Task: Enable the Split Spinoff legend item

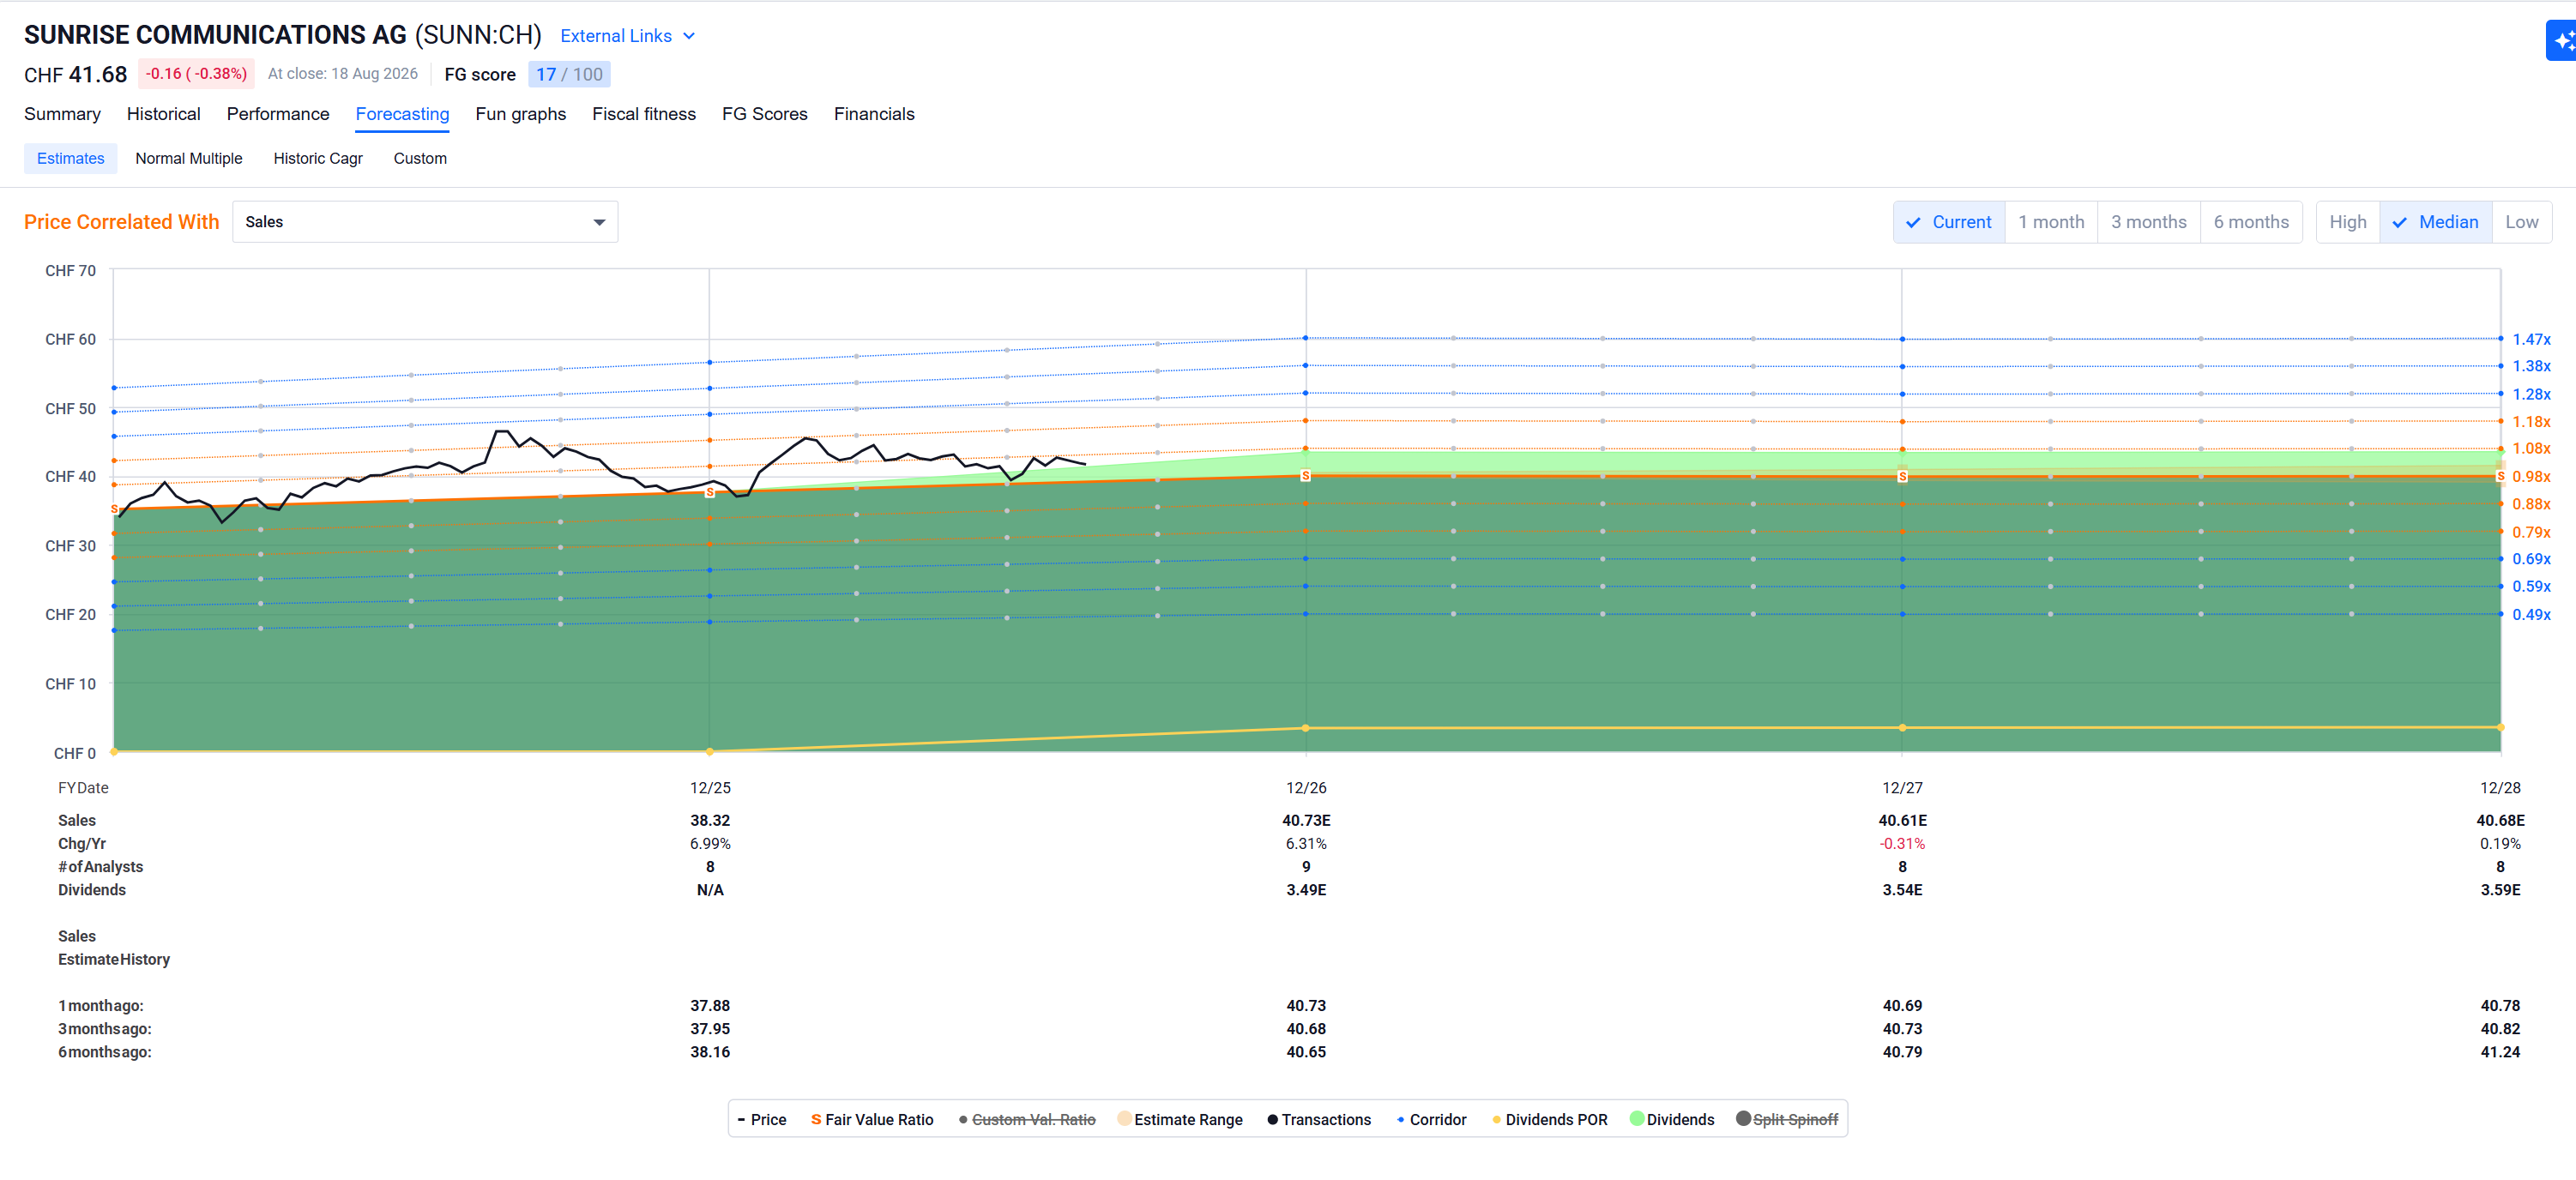Action: [x=1787, y=1119]
